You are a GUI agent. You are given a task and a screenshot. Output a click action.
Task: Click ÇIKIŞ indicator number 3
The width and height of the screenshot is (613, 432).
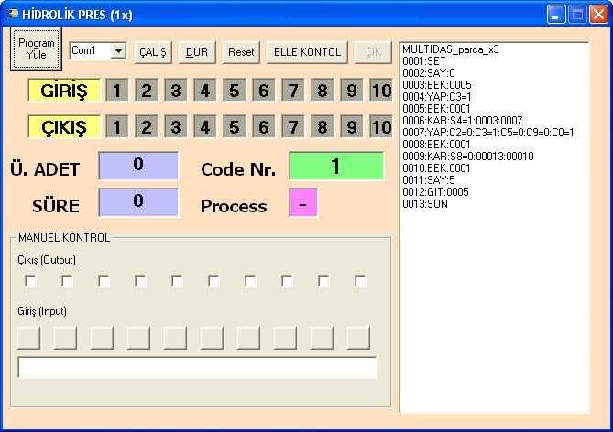[176, 127]
